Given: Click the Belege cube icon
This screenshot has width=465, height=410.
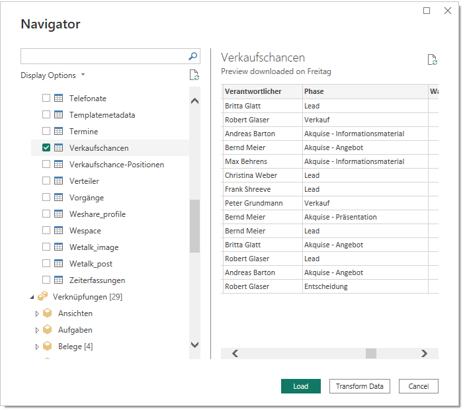Looking at the screenshot, I should click(48, 346).
